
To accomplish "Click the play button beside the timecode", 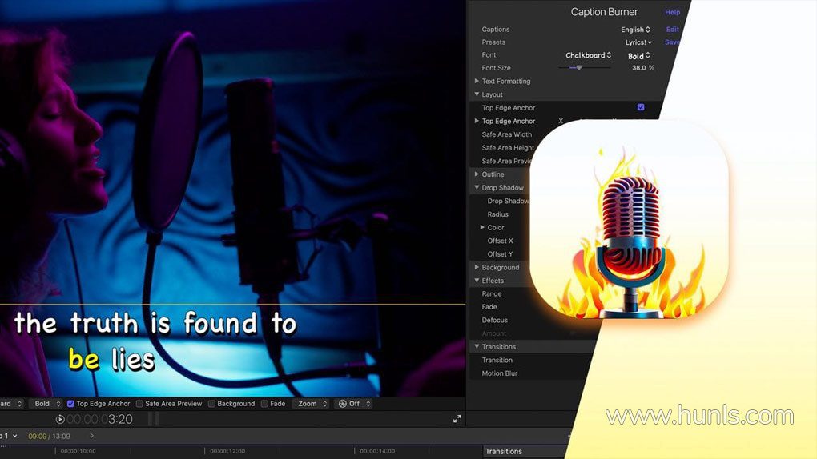I will pos(60,419).
